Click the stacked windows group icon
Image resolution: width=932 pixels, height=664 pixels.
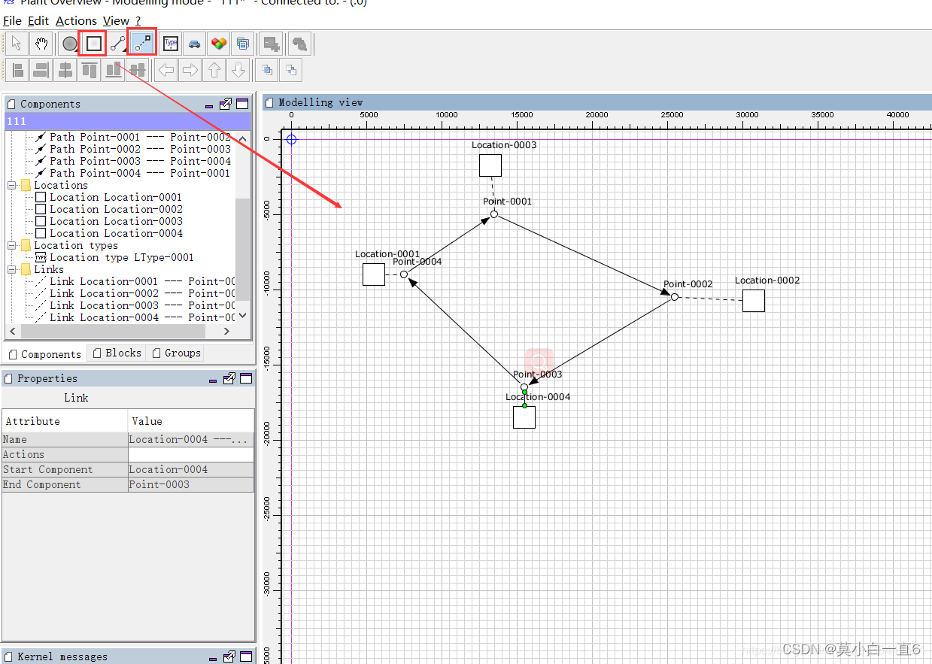[242, 44]
